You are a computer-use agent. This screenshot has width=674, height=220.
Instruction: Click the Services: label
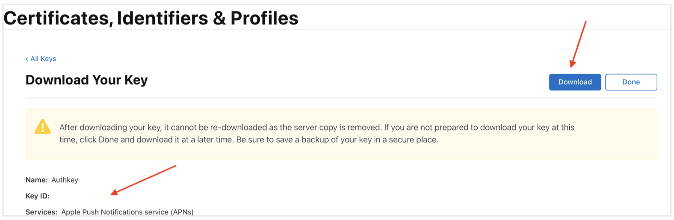[41, 212]
